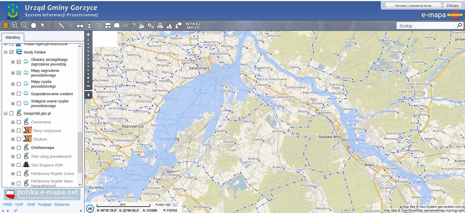Collapse the Wody Polskie layer group
Screen dimensions: 465x213
tap(6, 52)
